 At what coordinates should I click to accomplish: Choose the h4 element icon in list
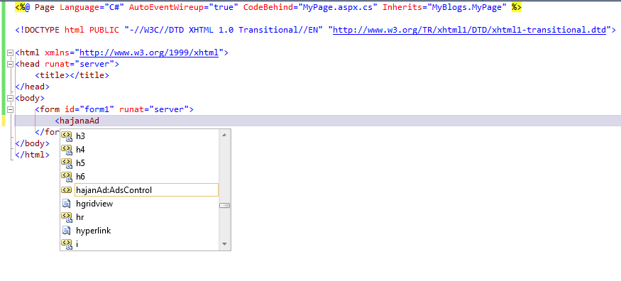click(67, 150)
